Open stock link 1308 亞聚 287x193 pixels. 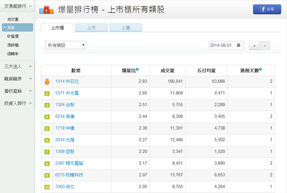coord(65,152)
